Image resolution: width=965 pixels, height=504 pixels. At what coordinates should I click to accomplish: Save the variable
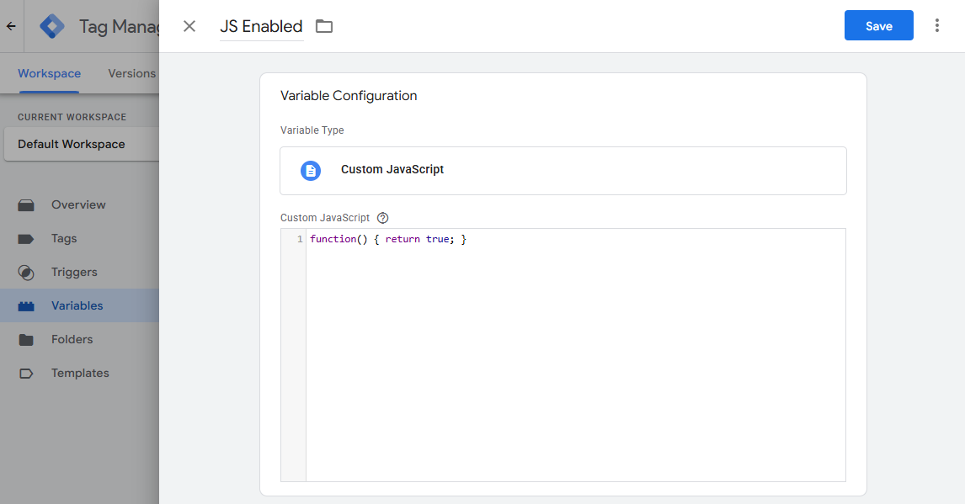879,25
